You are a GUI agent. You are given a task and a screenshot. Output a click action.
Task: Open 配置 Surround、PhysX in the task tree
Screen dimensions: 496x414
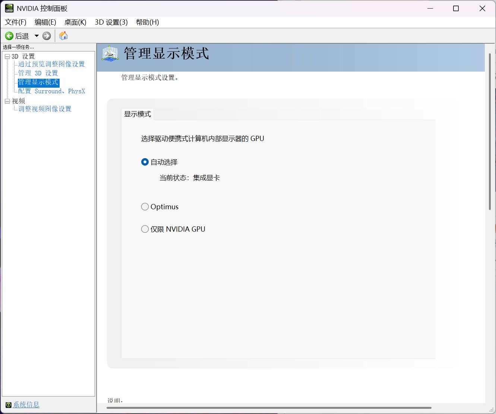[x=51, y=91]
